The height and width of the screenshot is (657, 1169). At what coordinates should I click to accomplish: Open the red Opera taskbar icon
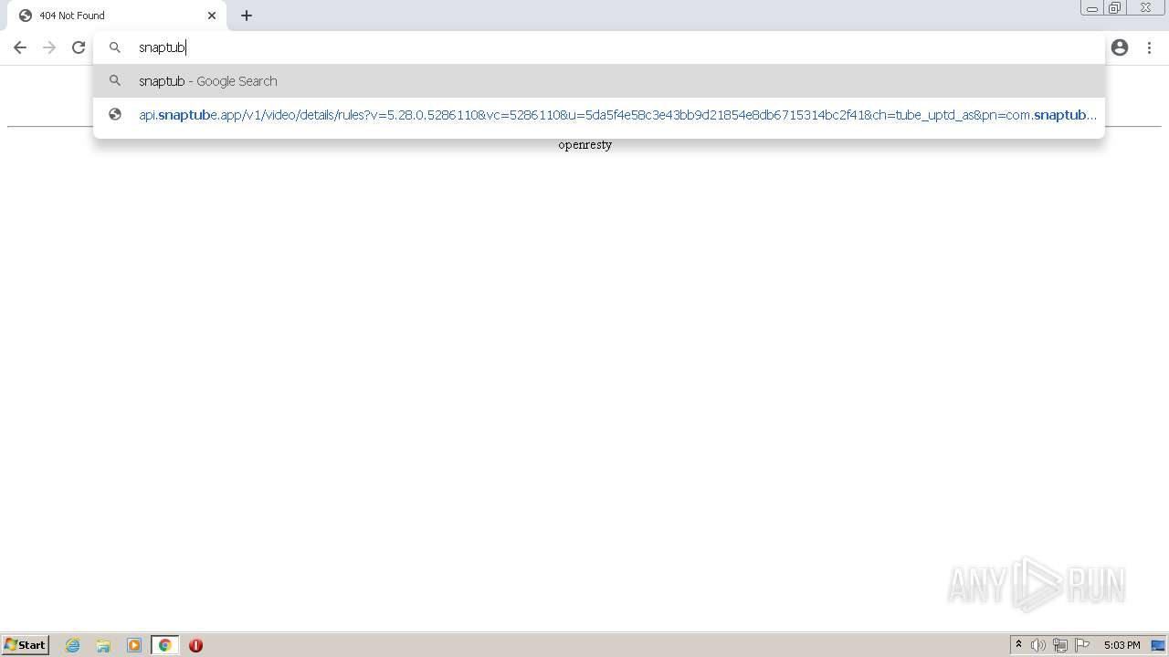tap(195, 645)
